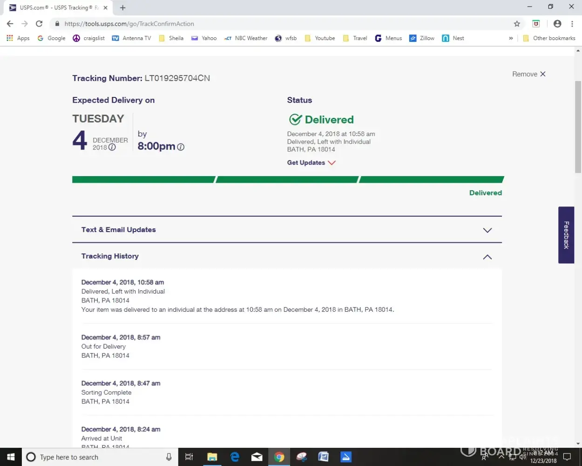Open the Sheila bookmarks folder
This screenshot has height=466, width=582.
[x=171, y=38]
